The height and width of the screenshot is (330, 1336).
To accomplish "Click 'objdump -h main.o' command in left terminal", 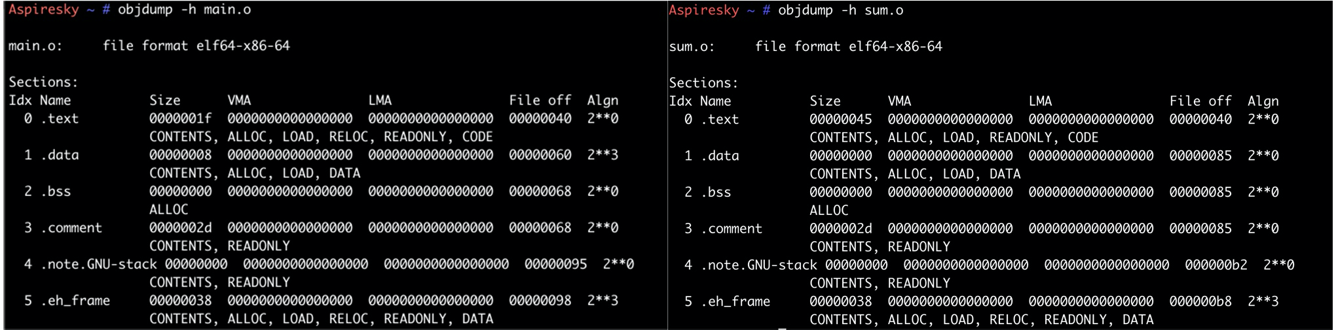I will click(x=184, y=10).
